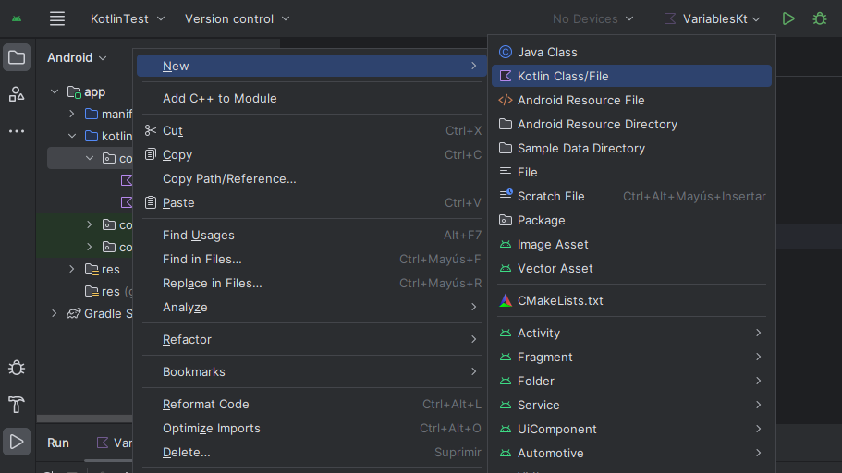
Task: Open the Run tool window play icon
Action: point(17,442)
